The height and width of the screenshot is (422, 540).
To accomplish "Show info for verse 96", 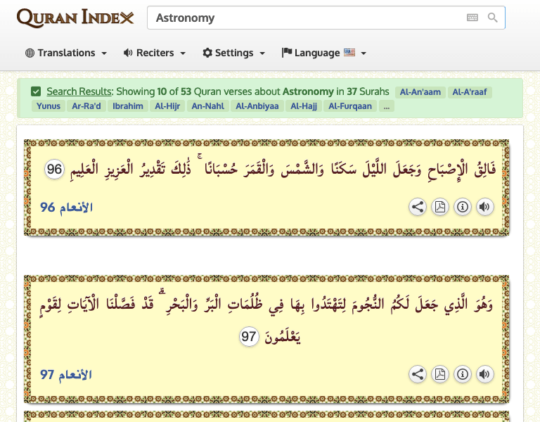I will pyautogui.click(x=463, y=207).
